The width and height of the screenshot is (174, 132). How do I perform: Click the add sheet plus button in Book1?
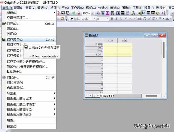tap(94, 96)
